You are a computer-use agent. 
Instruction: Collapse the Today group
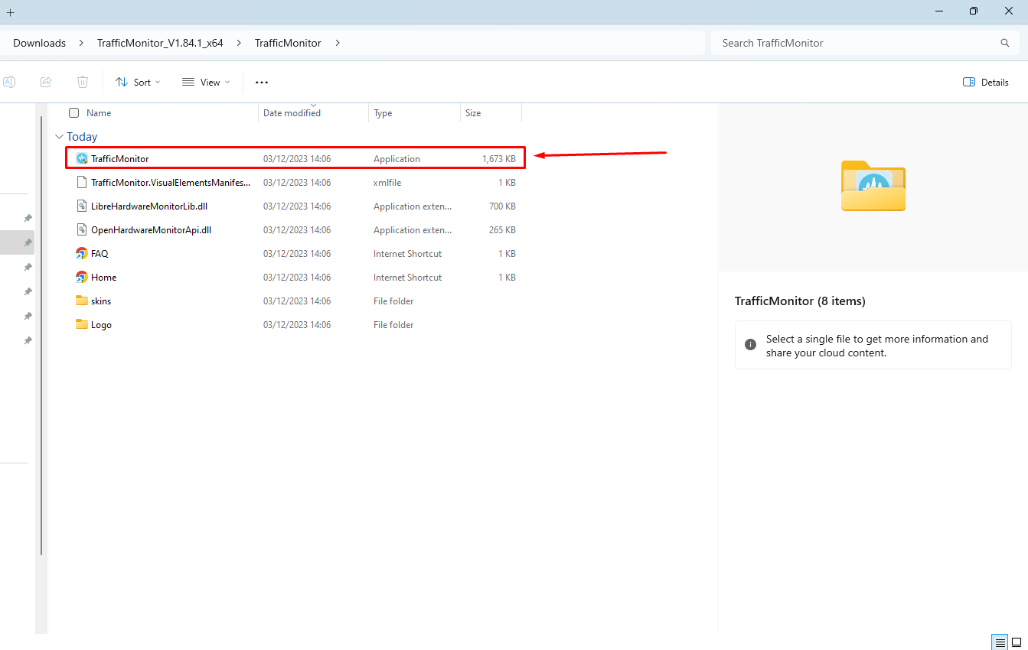point(59,137)
